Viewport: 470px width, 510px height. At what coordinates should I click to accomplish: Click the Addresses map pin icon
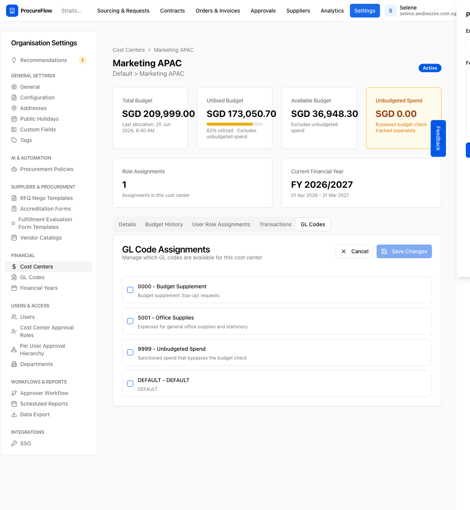coord(14,108)
